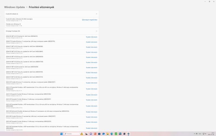This screenshot has height=136, width=216.
Task: Collapse the Funkciófrissítések section
Action: [x=97, y=14]
